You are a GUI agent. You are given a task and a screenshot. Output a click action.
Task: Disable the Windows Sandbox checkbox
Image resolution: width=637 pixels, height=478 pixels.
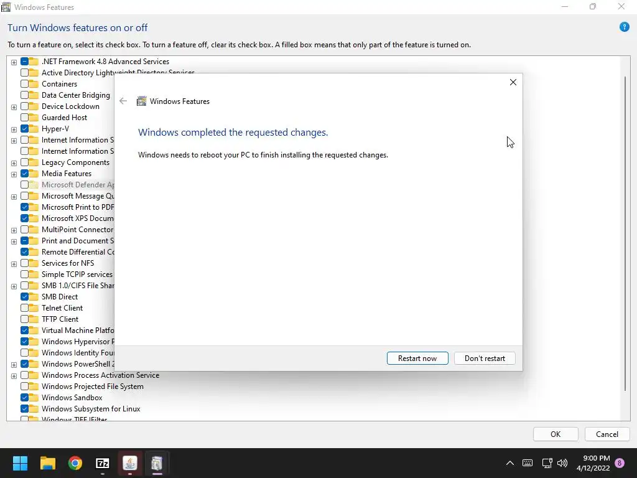pyautogui.click(x=24, y=398)
